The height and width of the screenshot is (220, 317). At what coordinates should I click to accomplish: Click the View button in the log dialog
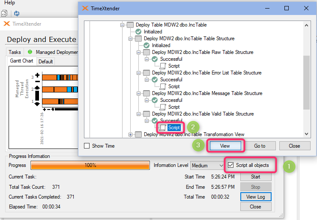coord(225,146)
